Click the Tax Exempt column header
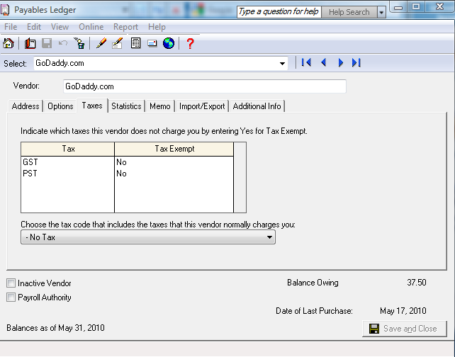The image size is (455, 357). point(174,149)
